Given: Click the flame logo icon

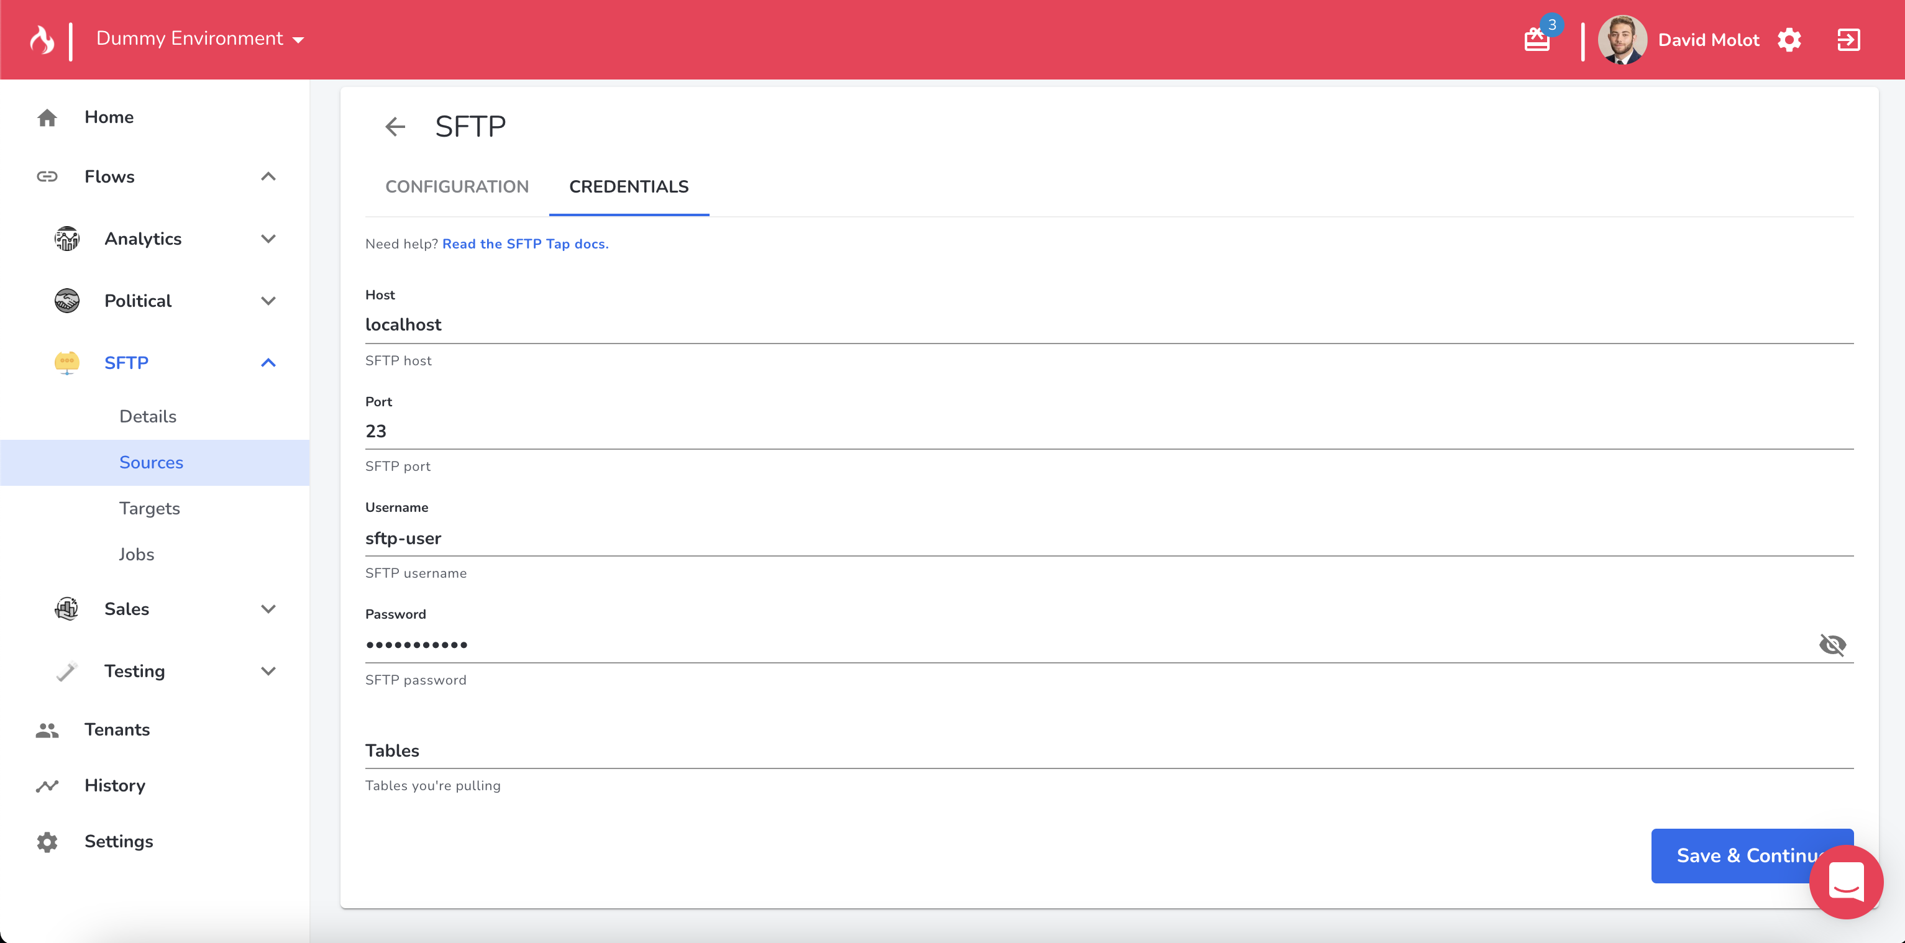Looking at the screenshot, I should click(42, 40).
